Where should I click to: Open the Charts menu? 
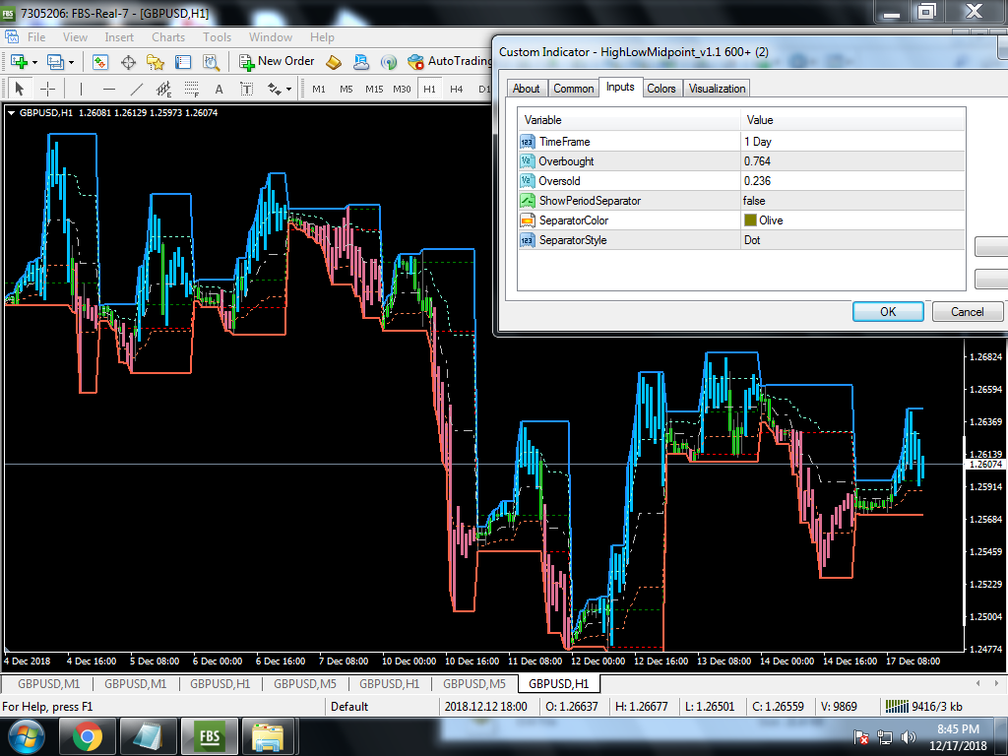[x=168, y=37]
